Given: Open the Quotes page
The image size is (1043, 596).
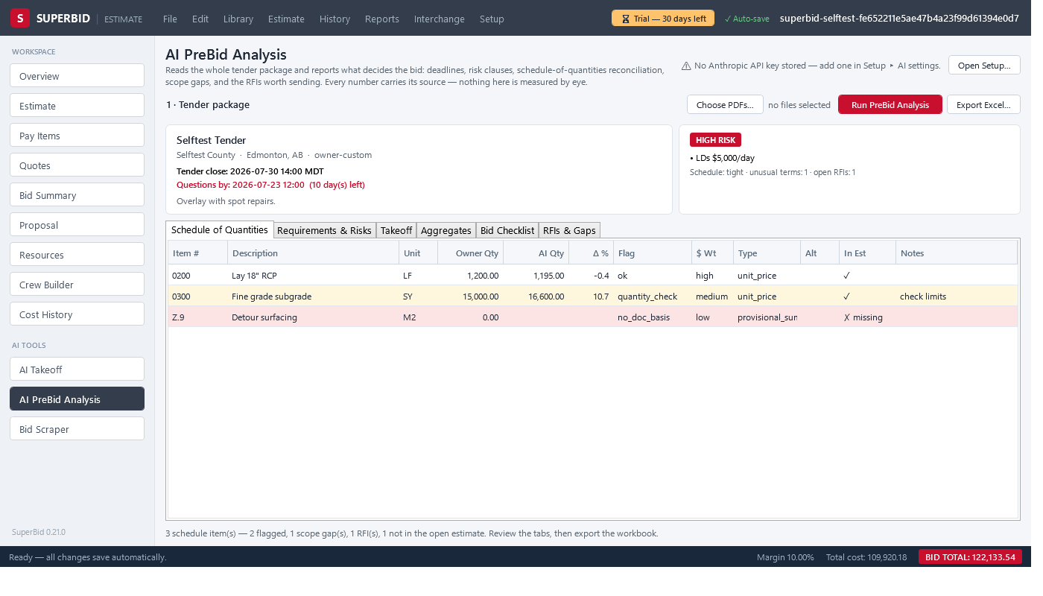Looking at the screenshot, I should (x=77, y=165).
